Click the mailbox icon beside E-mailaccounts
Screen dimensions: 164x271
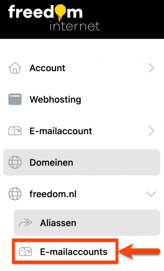[x=25, y=252]
